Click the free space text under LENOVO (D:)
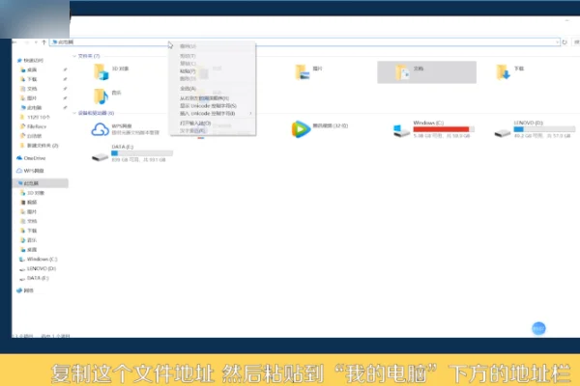Viewport: 580px width, 386px height. [x=542, y=136]
